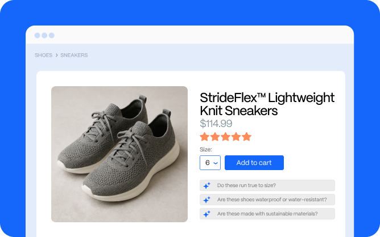Screen dimensions: 380x237
Task: Ask if shoes are waterproof or water-resistant
Action: click(267, 200)
